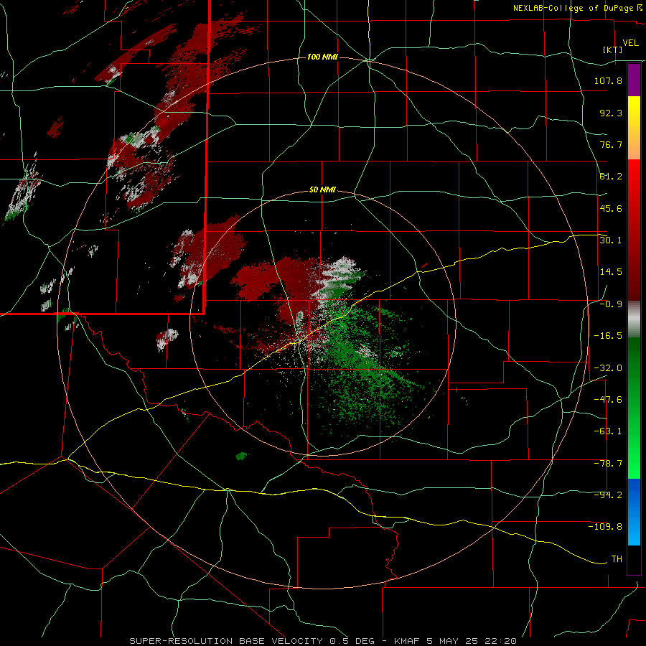
Task: Select the 107.8 value on the velocity scale
Action: click(608, 80)
